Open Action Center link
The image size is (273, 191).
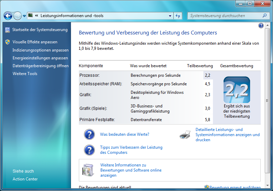pos(25,179)
